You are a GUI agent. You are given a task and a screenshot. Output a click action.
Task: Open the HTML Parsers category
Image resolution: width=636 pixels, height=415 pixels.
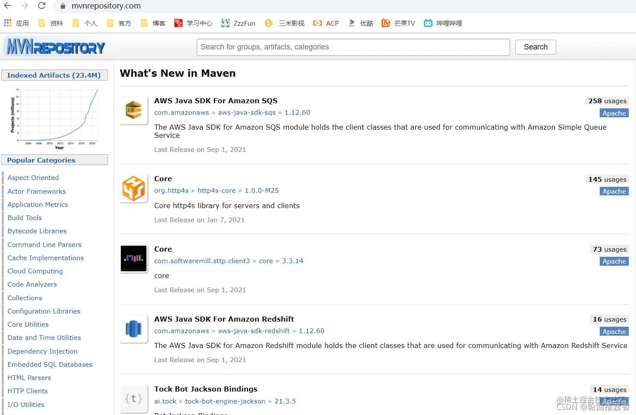click(x=29, y=377)
